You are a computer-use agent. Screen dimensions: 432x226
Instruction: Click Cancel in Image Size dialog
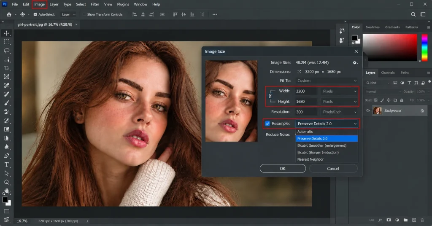coord(333,169)
